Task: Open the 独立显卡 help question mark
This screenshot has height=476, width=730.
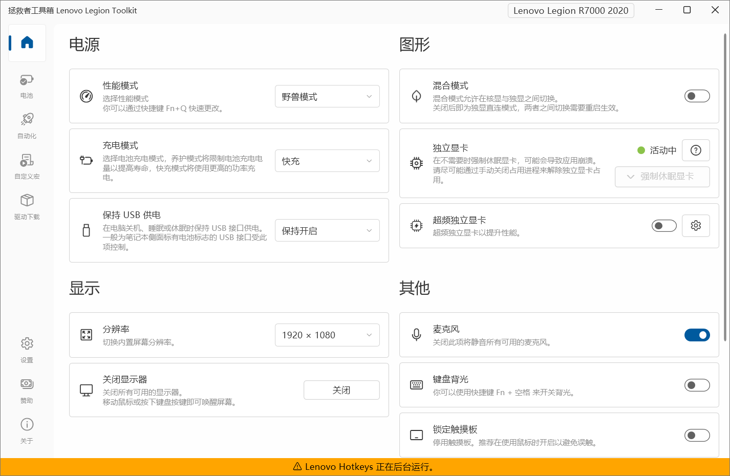Action: coord(696,150)
